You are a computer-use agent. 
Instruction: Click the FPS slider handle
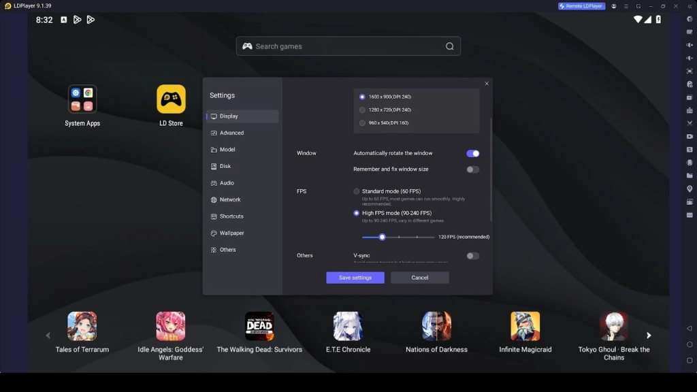(x=382, y=237)
